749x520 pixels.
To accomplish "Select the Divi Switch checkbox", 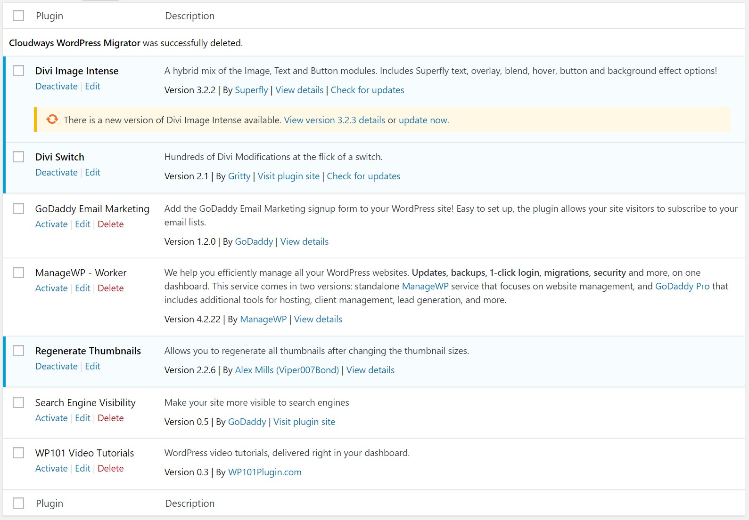I will (x=18, y=157).
